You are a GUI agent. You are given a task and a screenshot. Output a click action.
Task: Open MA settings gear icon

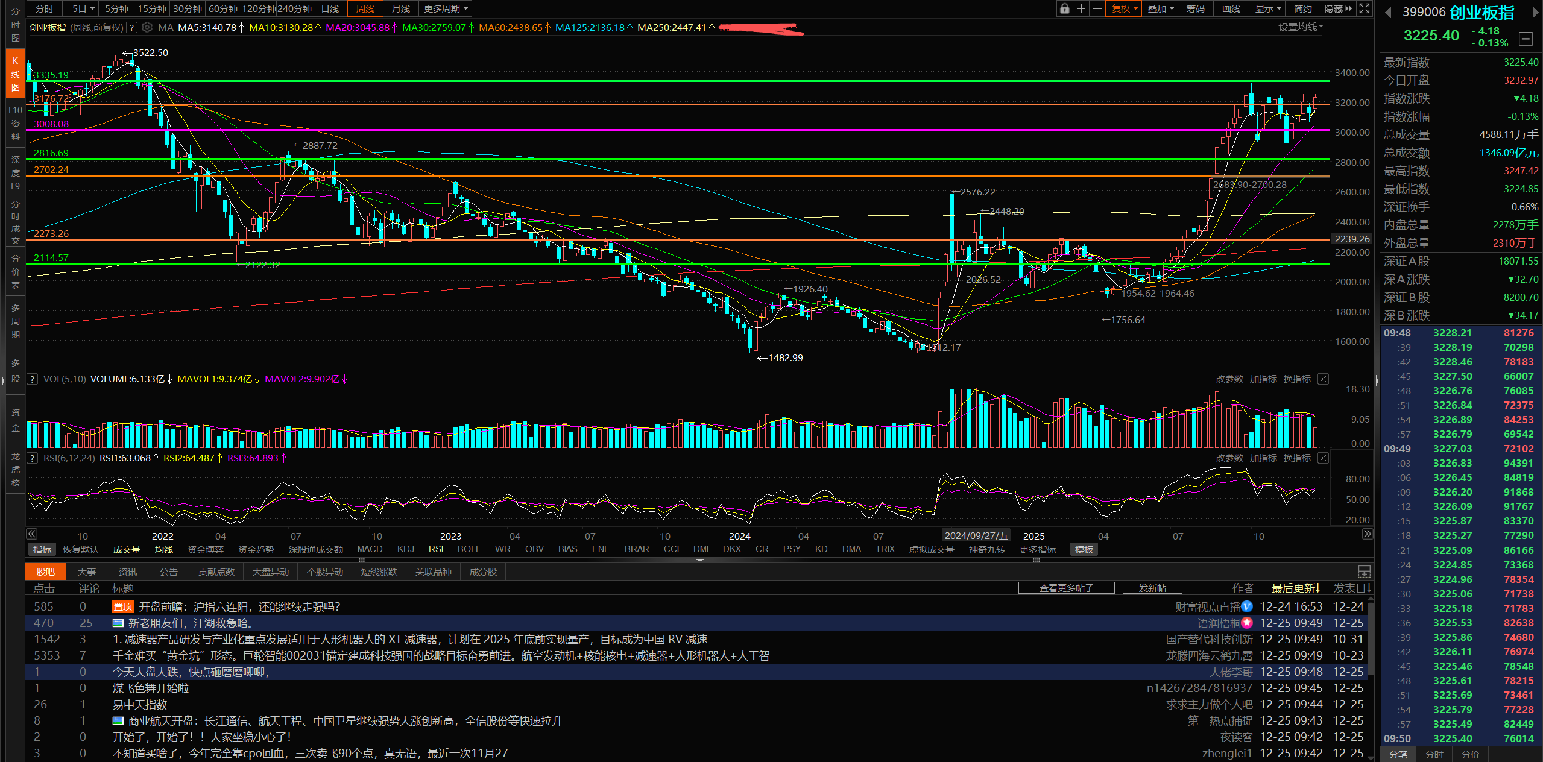point(147,27)
